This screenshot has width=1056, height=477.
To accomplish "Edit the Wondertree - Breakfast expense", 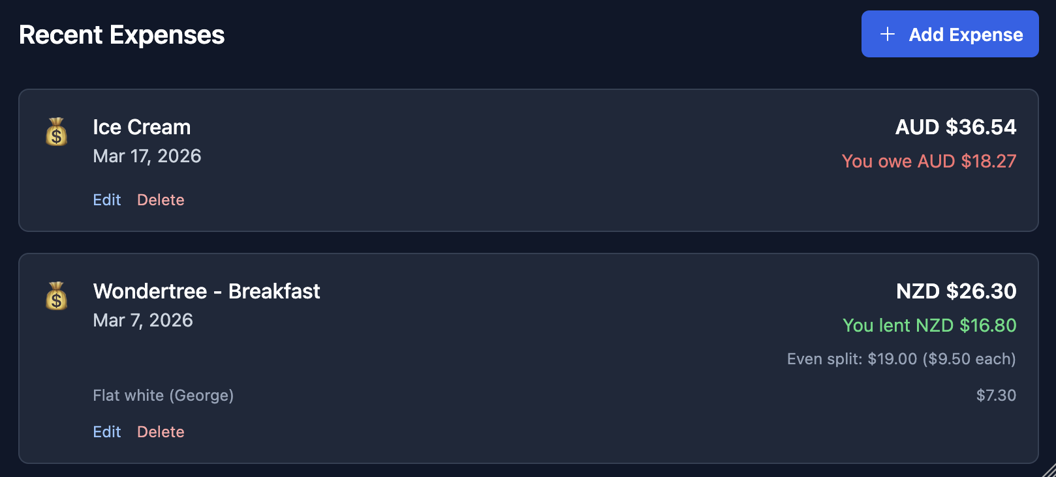I will (107, 432).
